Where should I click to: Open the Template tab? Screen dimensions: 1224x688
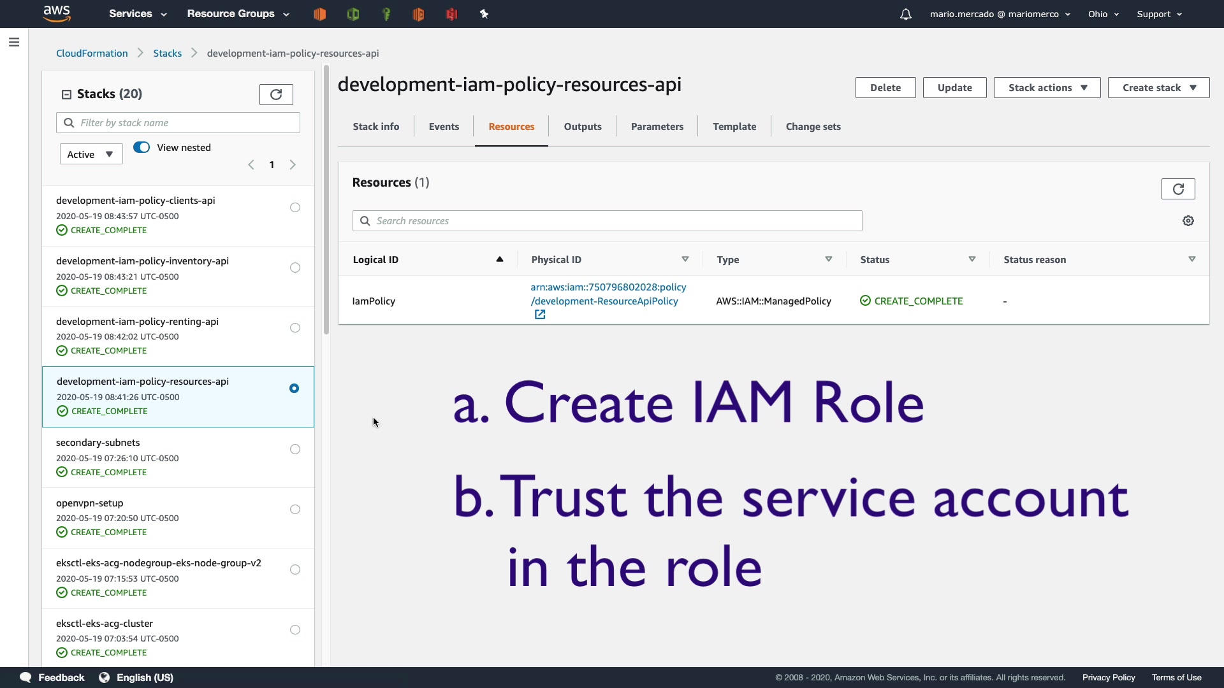click(x=734, y=127)
